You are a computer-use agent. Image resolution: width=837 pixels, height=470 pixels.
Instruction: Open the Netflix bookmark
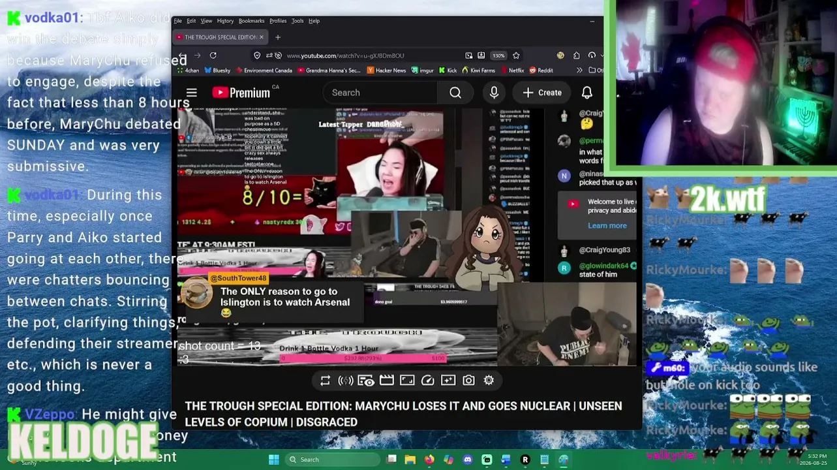(x=512, y=70)
